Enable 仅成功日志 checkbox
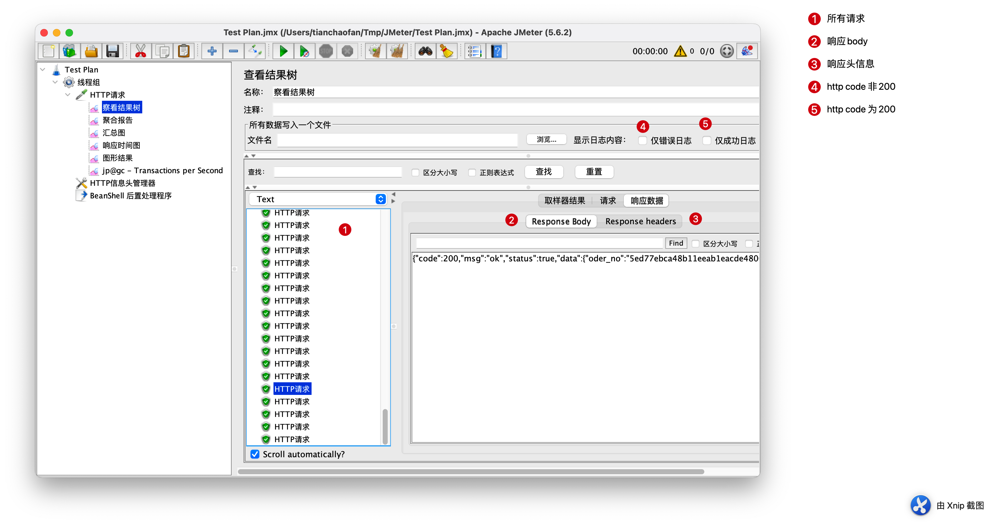 pyautogui.click(x=707, y=140)
